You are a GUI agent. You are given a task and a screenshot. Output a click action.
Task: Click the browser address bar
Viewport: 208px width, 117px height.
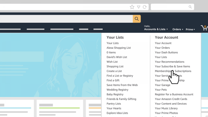(74, 7)
